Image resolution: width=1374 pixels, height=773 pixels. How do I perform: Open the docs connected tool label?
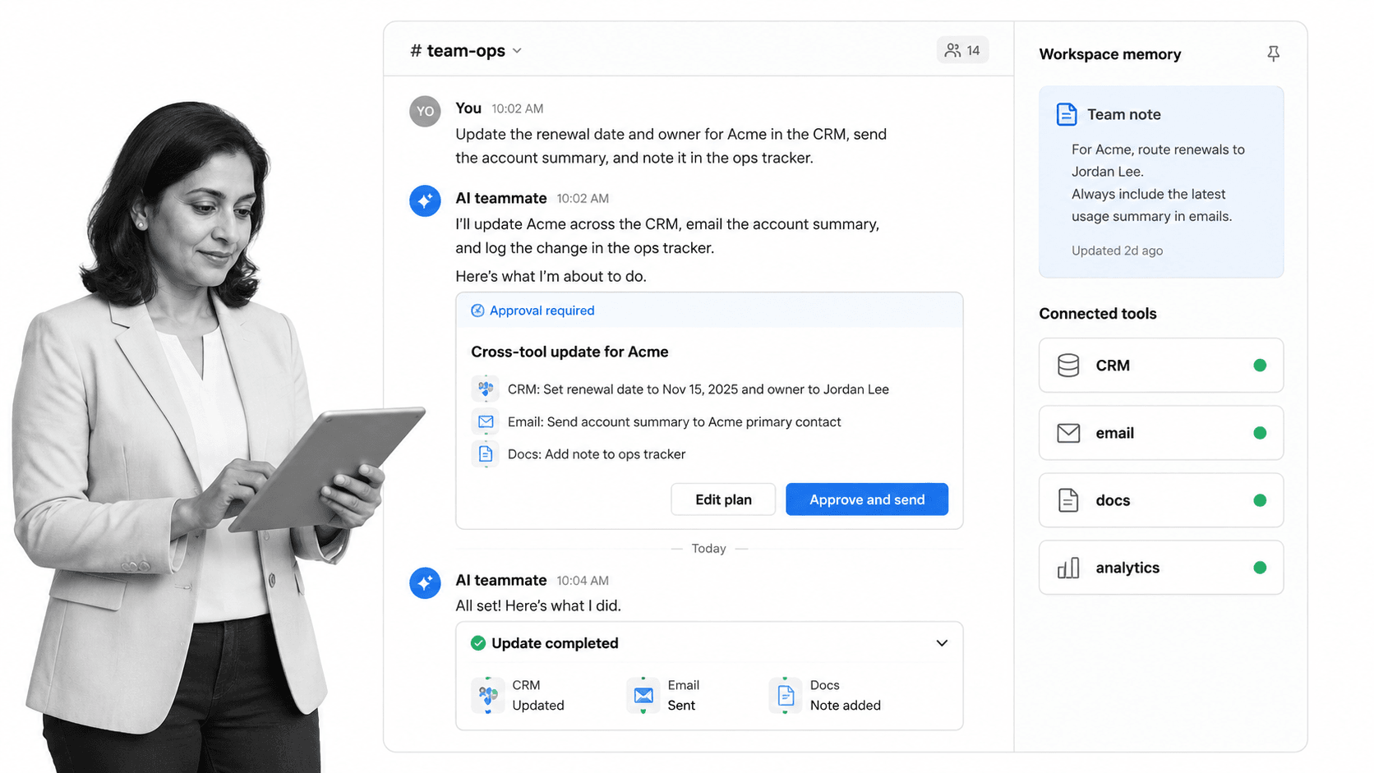pyautogui.click(x=1113, y=500)
